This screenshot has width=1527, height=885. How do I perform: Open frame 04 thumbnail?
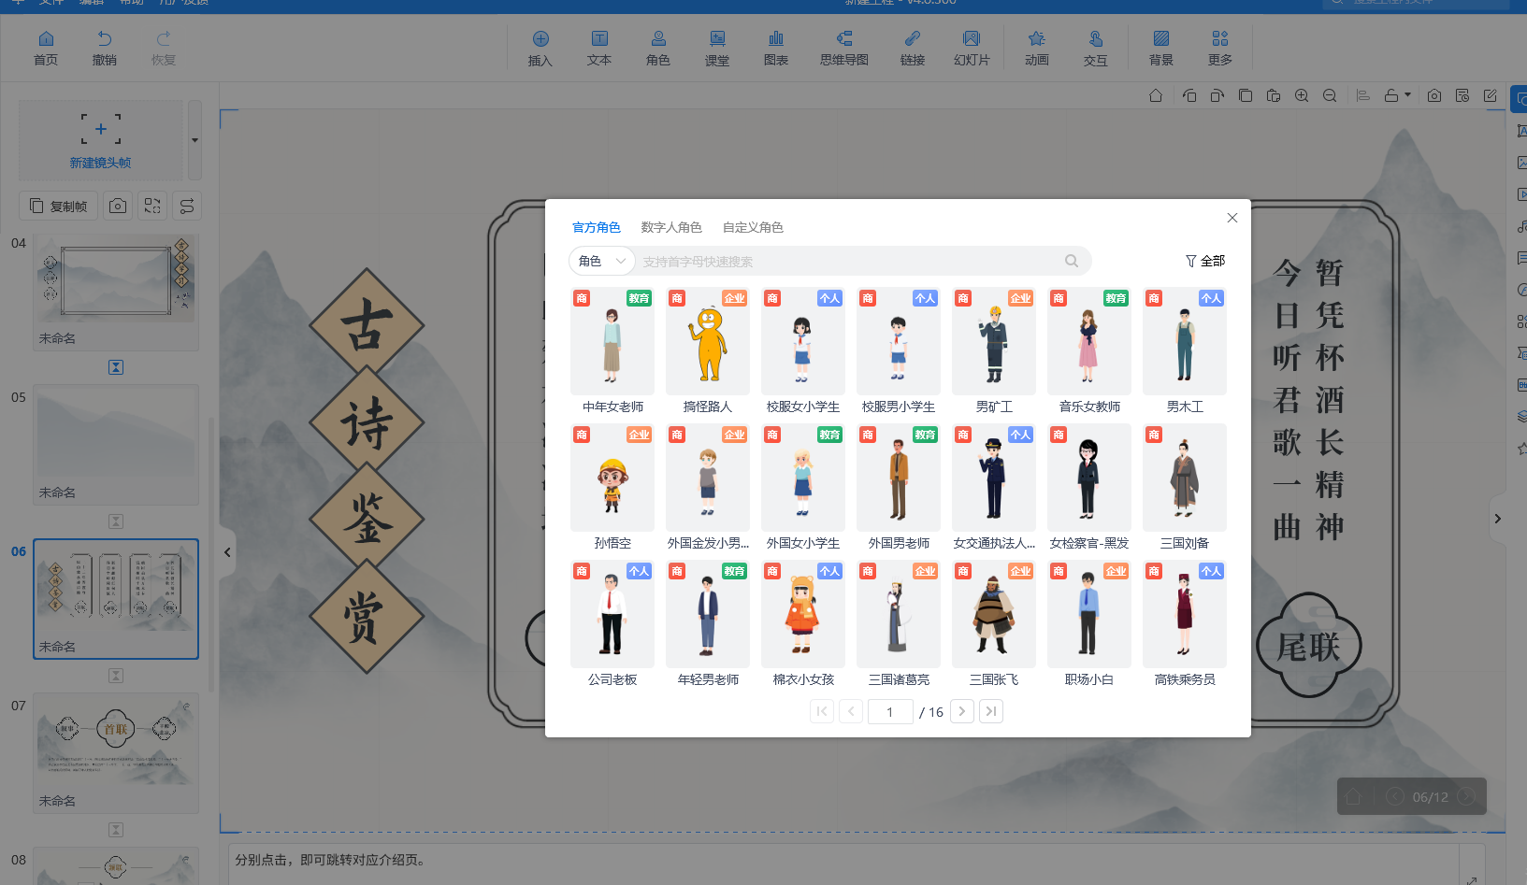point(116,292)
